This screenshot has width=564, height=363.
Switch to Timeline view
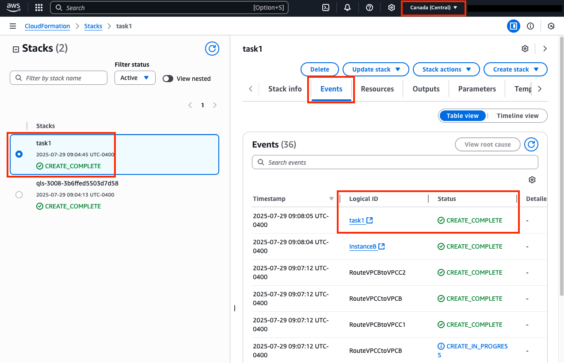(x=518, y=116)
